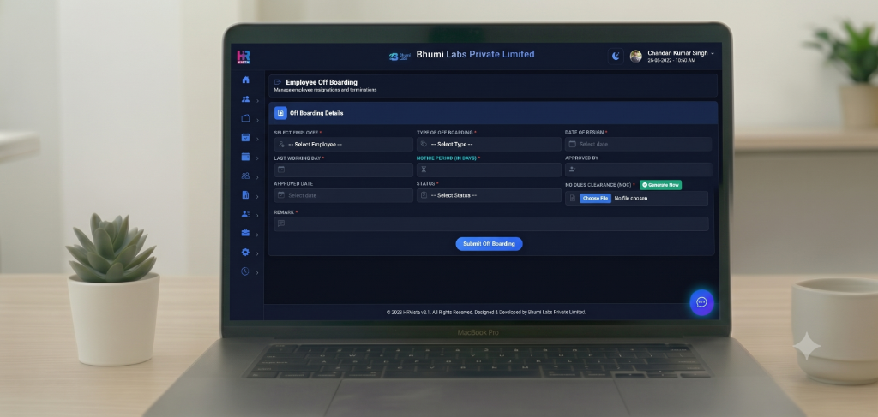This screenshot has width=878, height=417.
Task: Click in the Approved By input
Action: [x=638, y=170]
